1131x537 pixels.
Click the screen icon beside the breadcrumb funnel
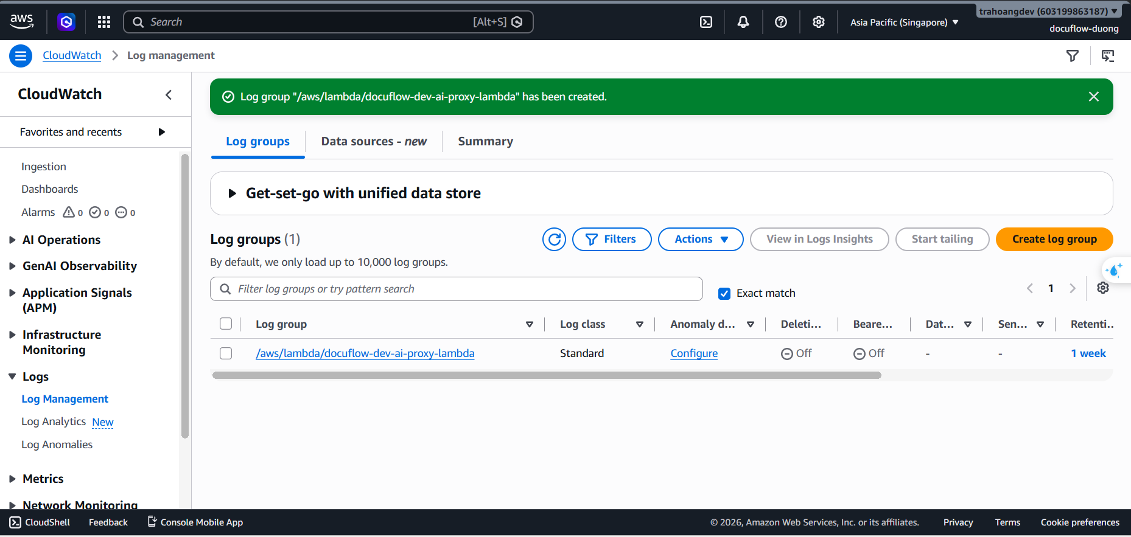[x=1108, y=56]
